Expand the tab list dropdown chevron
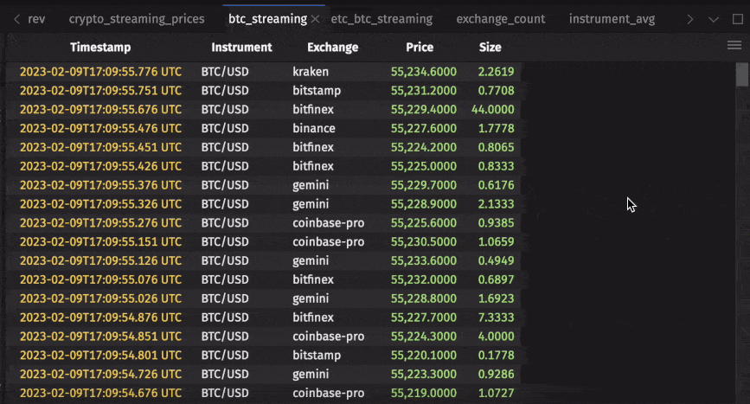The width and height of the screenshot is (750, 404). coord(714,19)
